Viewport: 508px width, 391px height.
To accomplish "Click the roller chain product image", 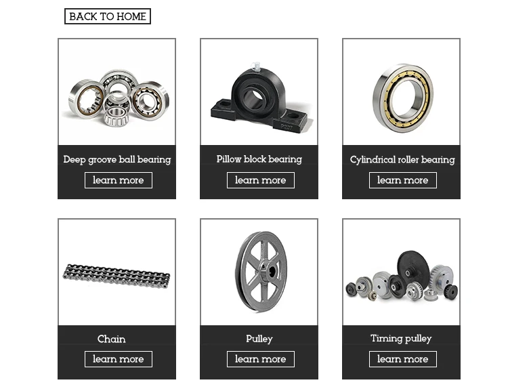I will click(x=117, y=272).
